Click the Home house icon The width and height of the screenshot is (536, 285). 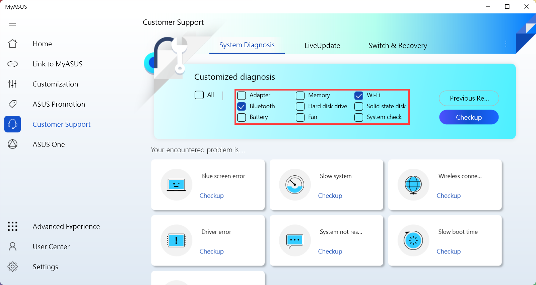tap(12, 44)
